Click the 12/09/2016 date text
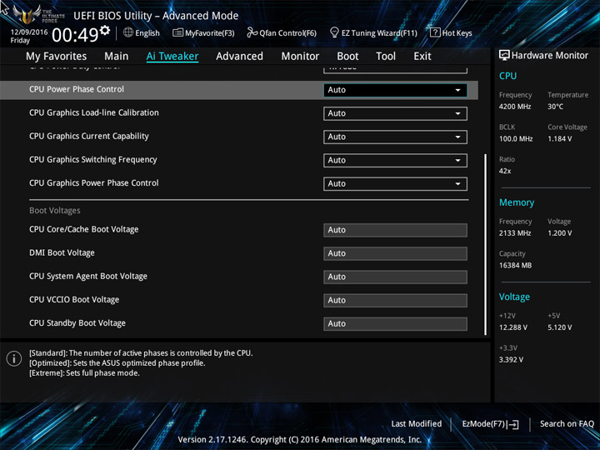The image size is (600, 450). point(29,32)
